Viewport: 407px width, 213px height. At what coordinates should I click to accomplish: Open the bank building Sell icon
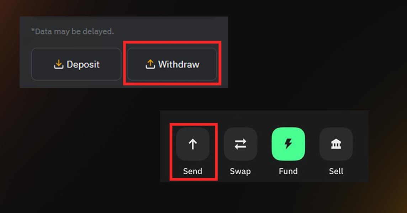pos(336,144)
